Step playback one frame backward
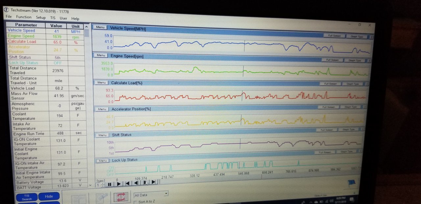The height and width of the screenshot is (204, 421). click(x=136, y=183)
